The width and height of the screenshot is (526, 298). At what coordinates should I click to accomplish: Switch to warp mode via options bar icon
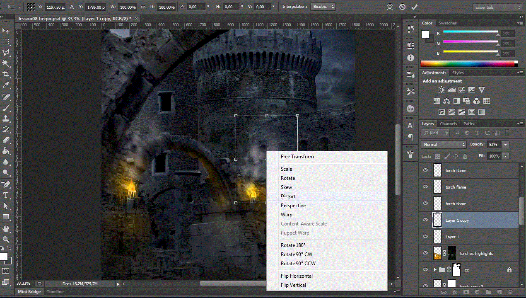(x=389, y=7)
